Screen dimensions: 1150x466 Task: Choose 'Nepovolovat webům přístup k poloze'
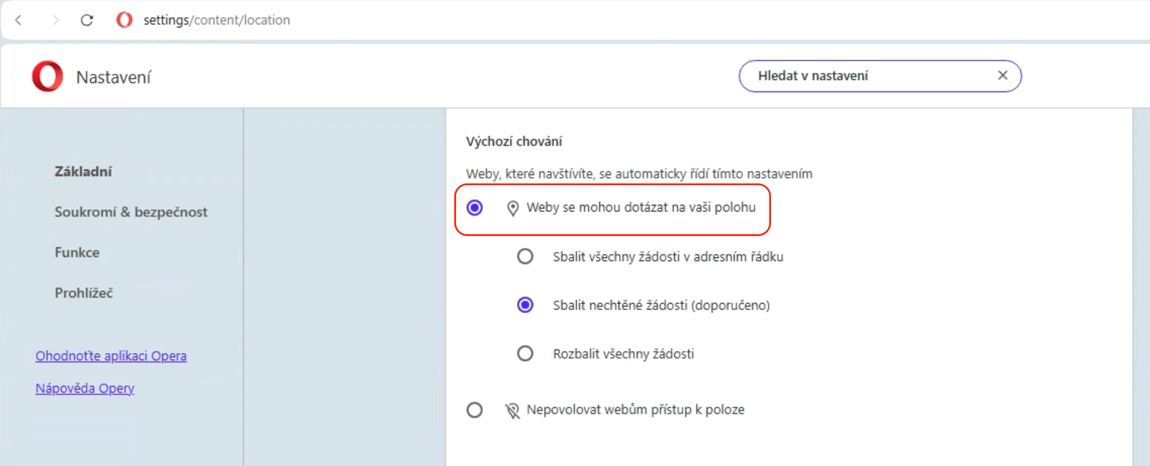click(475, 410)
